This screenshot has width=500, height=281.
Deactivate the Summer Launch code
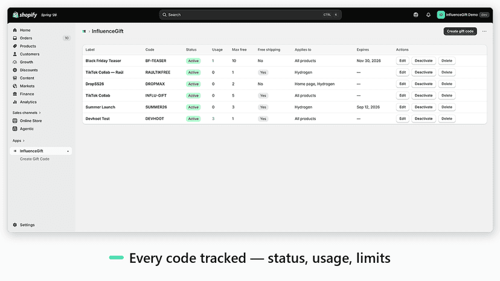[423, 107]
